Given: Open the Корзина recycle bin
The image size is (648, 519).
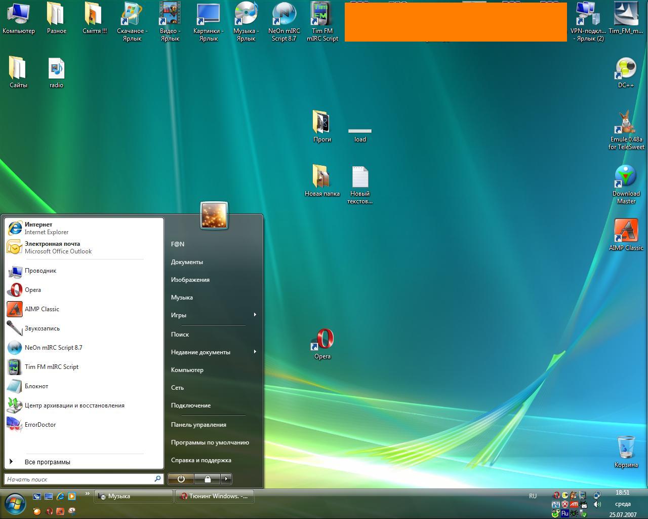Looking at the screenshot, I should (x=626, y=448).
